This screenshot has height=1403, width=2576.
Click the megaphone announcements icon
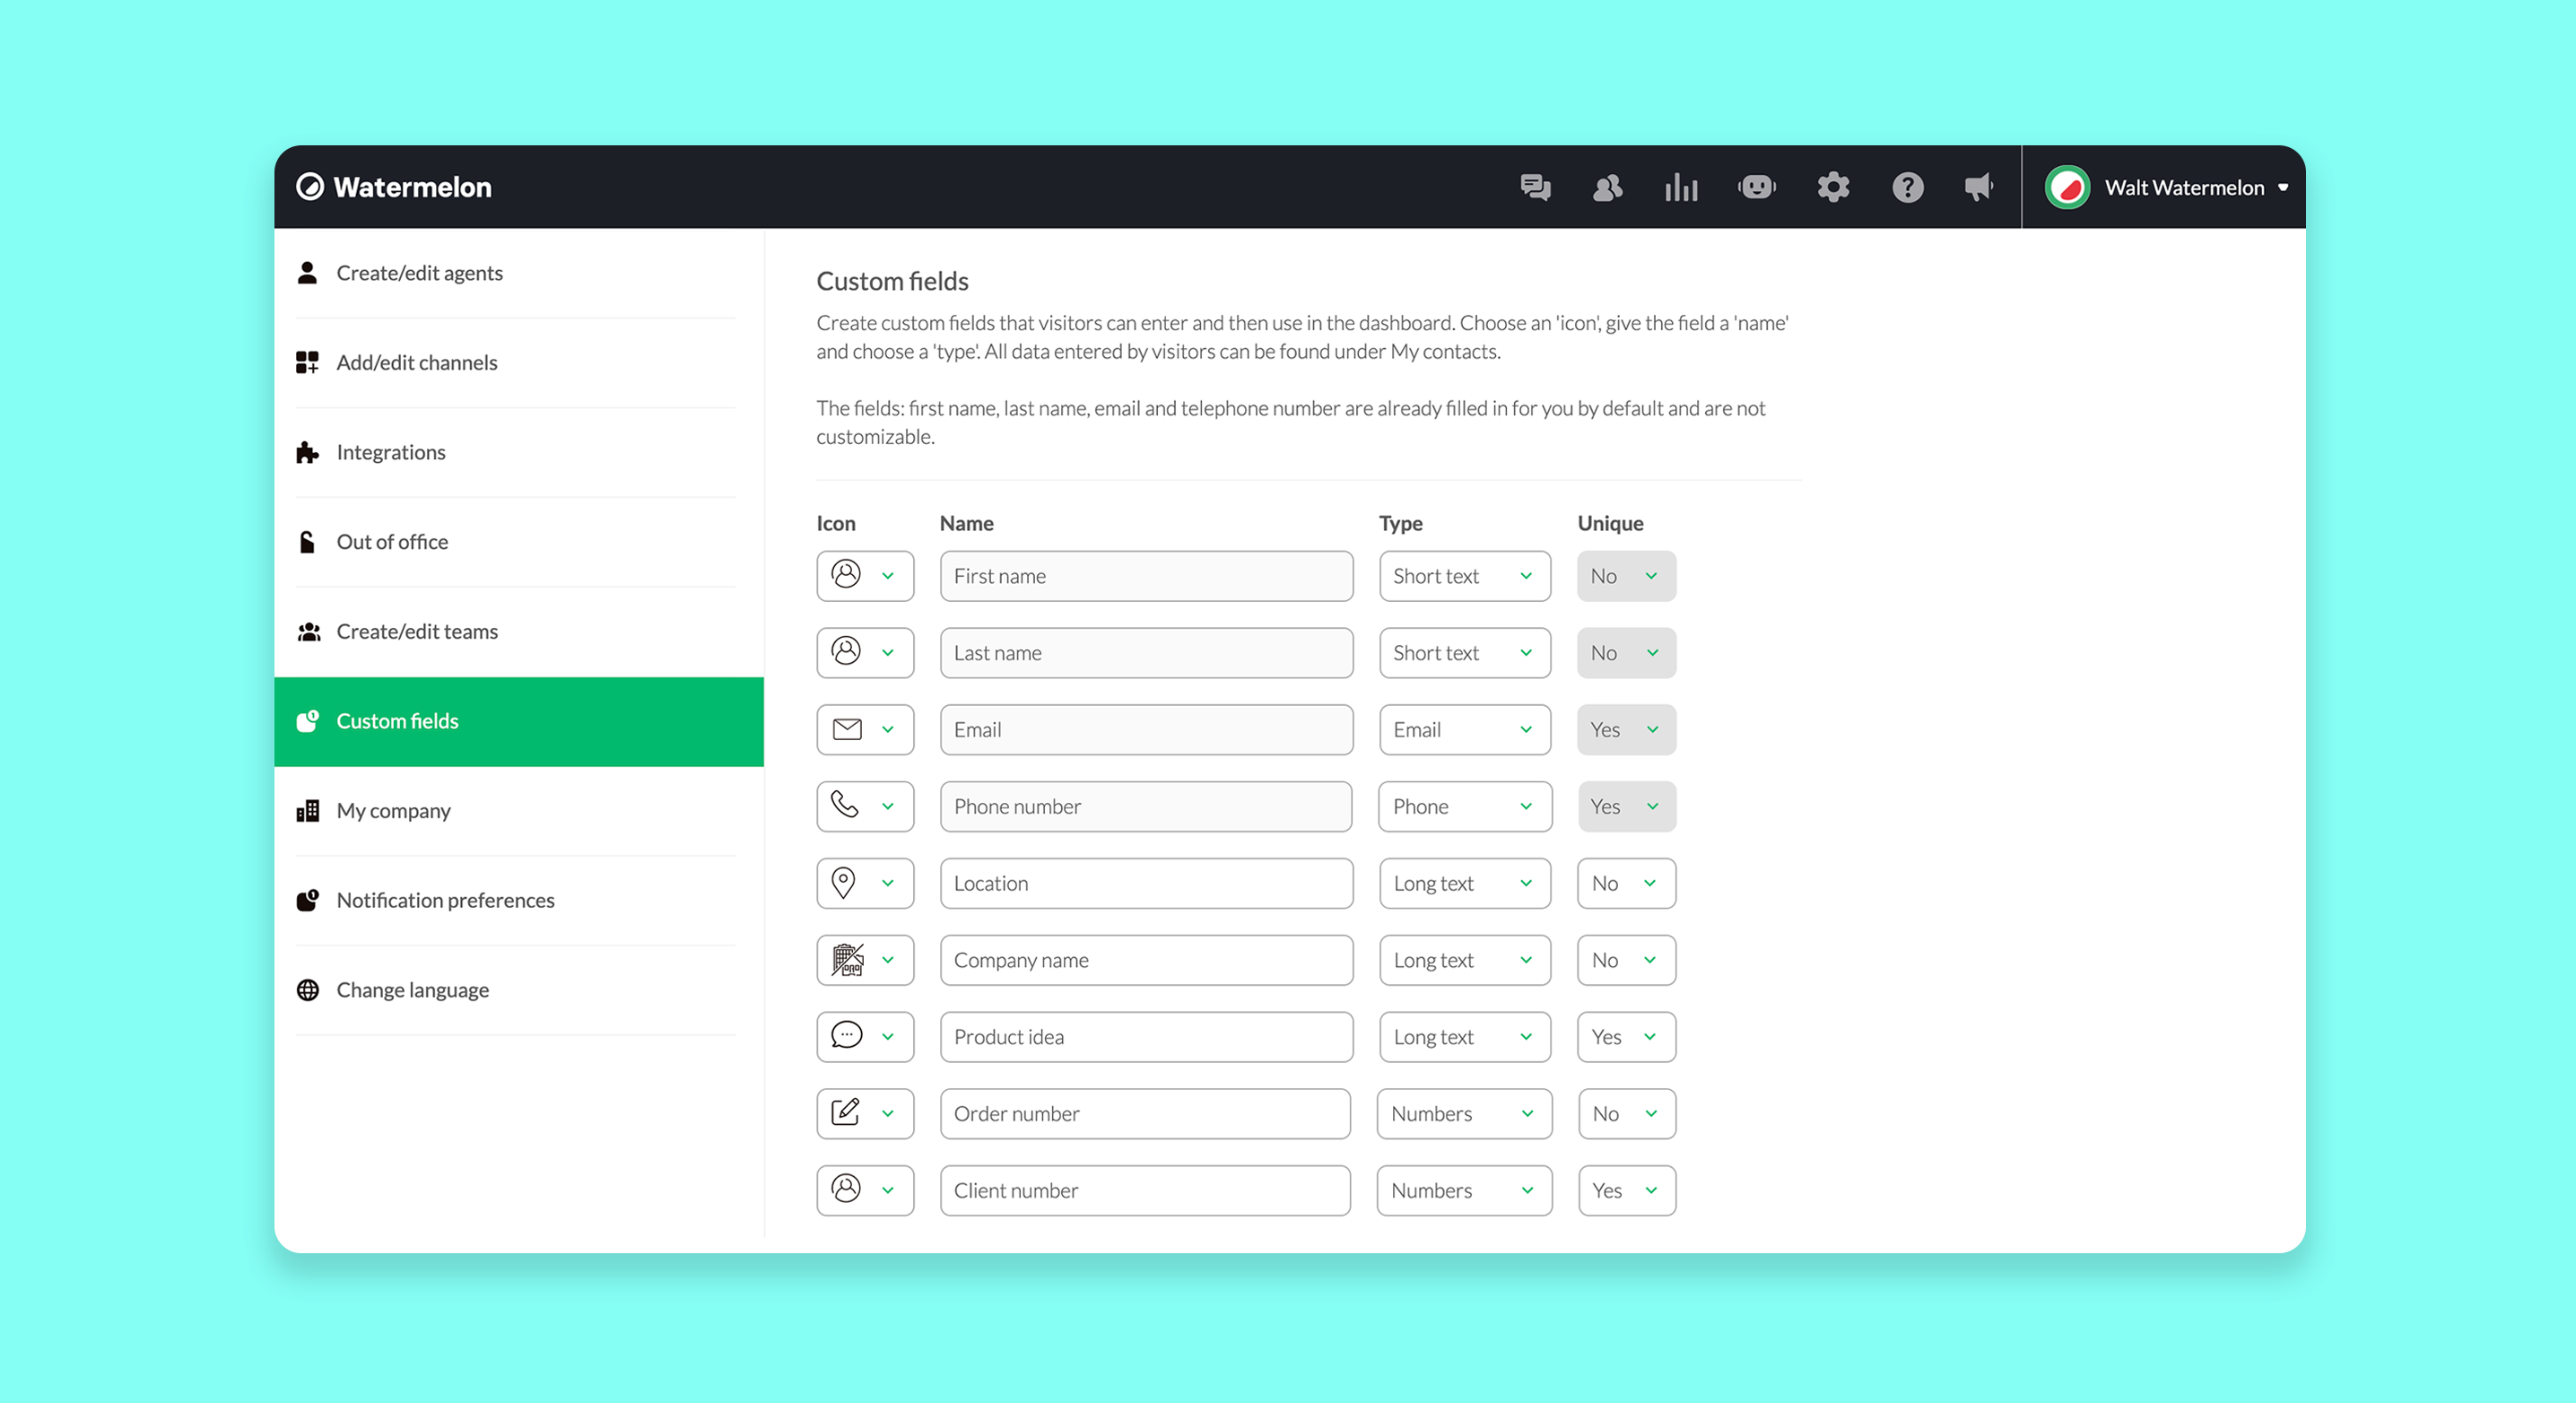coord(1978,187)
